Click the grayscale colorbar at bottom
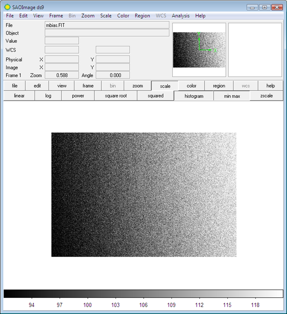Image resolution: width=287 pixels, height=314 pixels. click(x=143, y=294)
